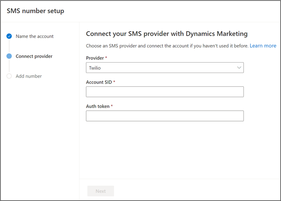Click the empty Add number step circle

coord(9,76)
